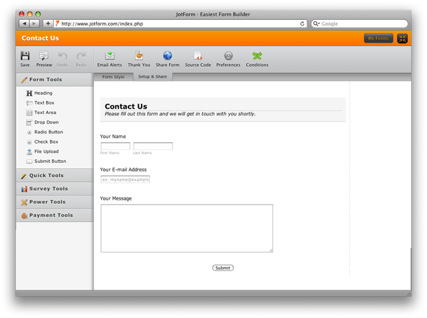This screenshot has height=318, width=427.
Task: Click the Your E-mail Address input field
Action: 125,179
